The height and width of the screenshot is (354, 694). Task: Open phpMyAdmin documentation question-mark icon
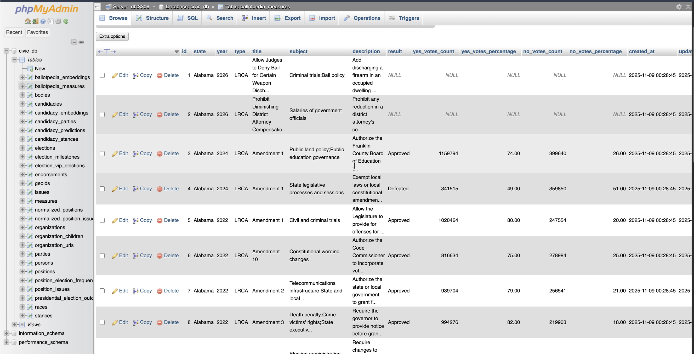43,21
